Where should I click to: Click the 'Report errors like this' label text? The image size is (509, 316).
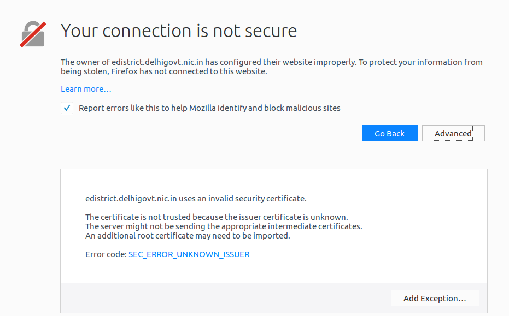(209, 108)
